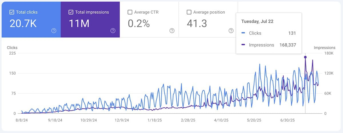Screen dimensions: 343x133
Task: Click help icon in Average position card
Action: [231, 31]
